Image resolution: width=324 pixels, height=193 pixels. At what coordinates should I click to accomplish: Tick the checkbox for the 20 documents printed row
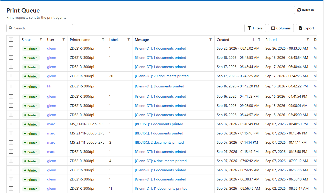pyautogui.click(x=11, y=76)
